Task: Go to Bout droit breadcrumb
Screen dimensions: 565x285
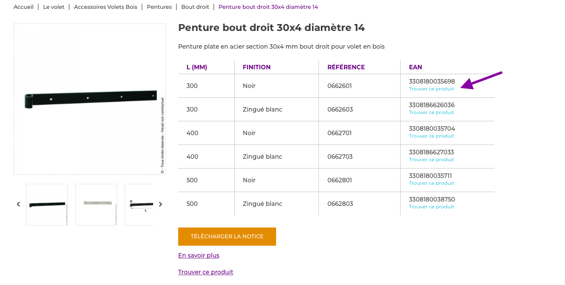Action: click(x=195, y=7)
